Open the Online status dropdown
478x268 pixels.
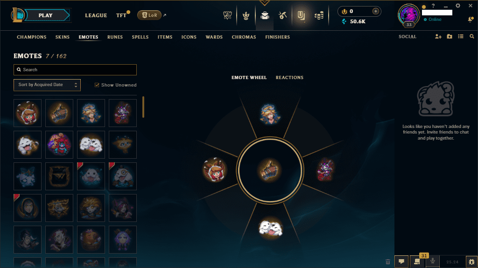[432, 20]
